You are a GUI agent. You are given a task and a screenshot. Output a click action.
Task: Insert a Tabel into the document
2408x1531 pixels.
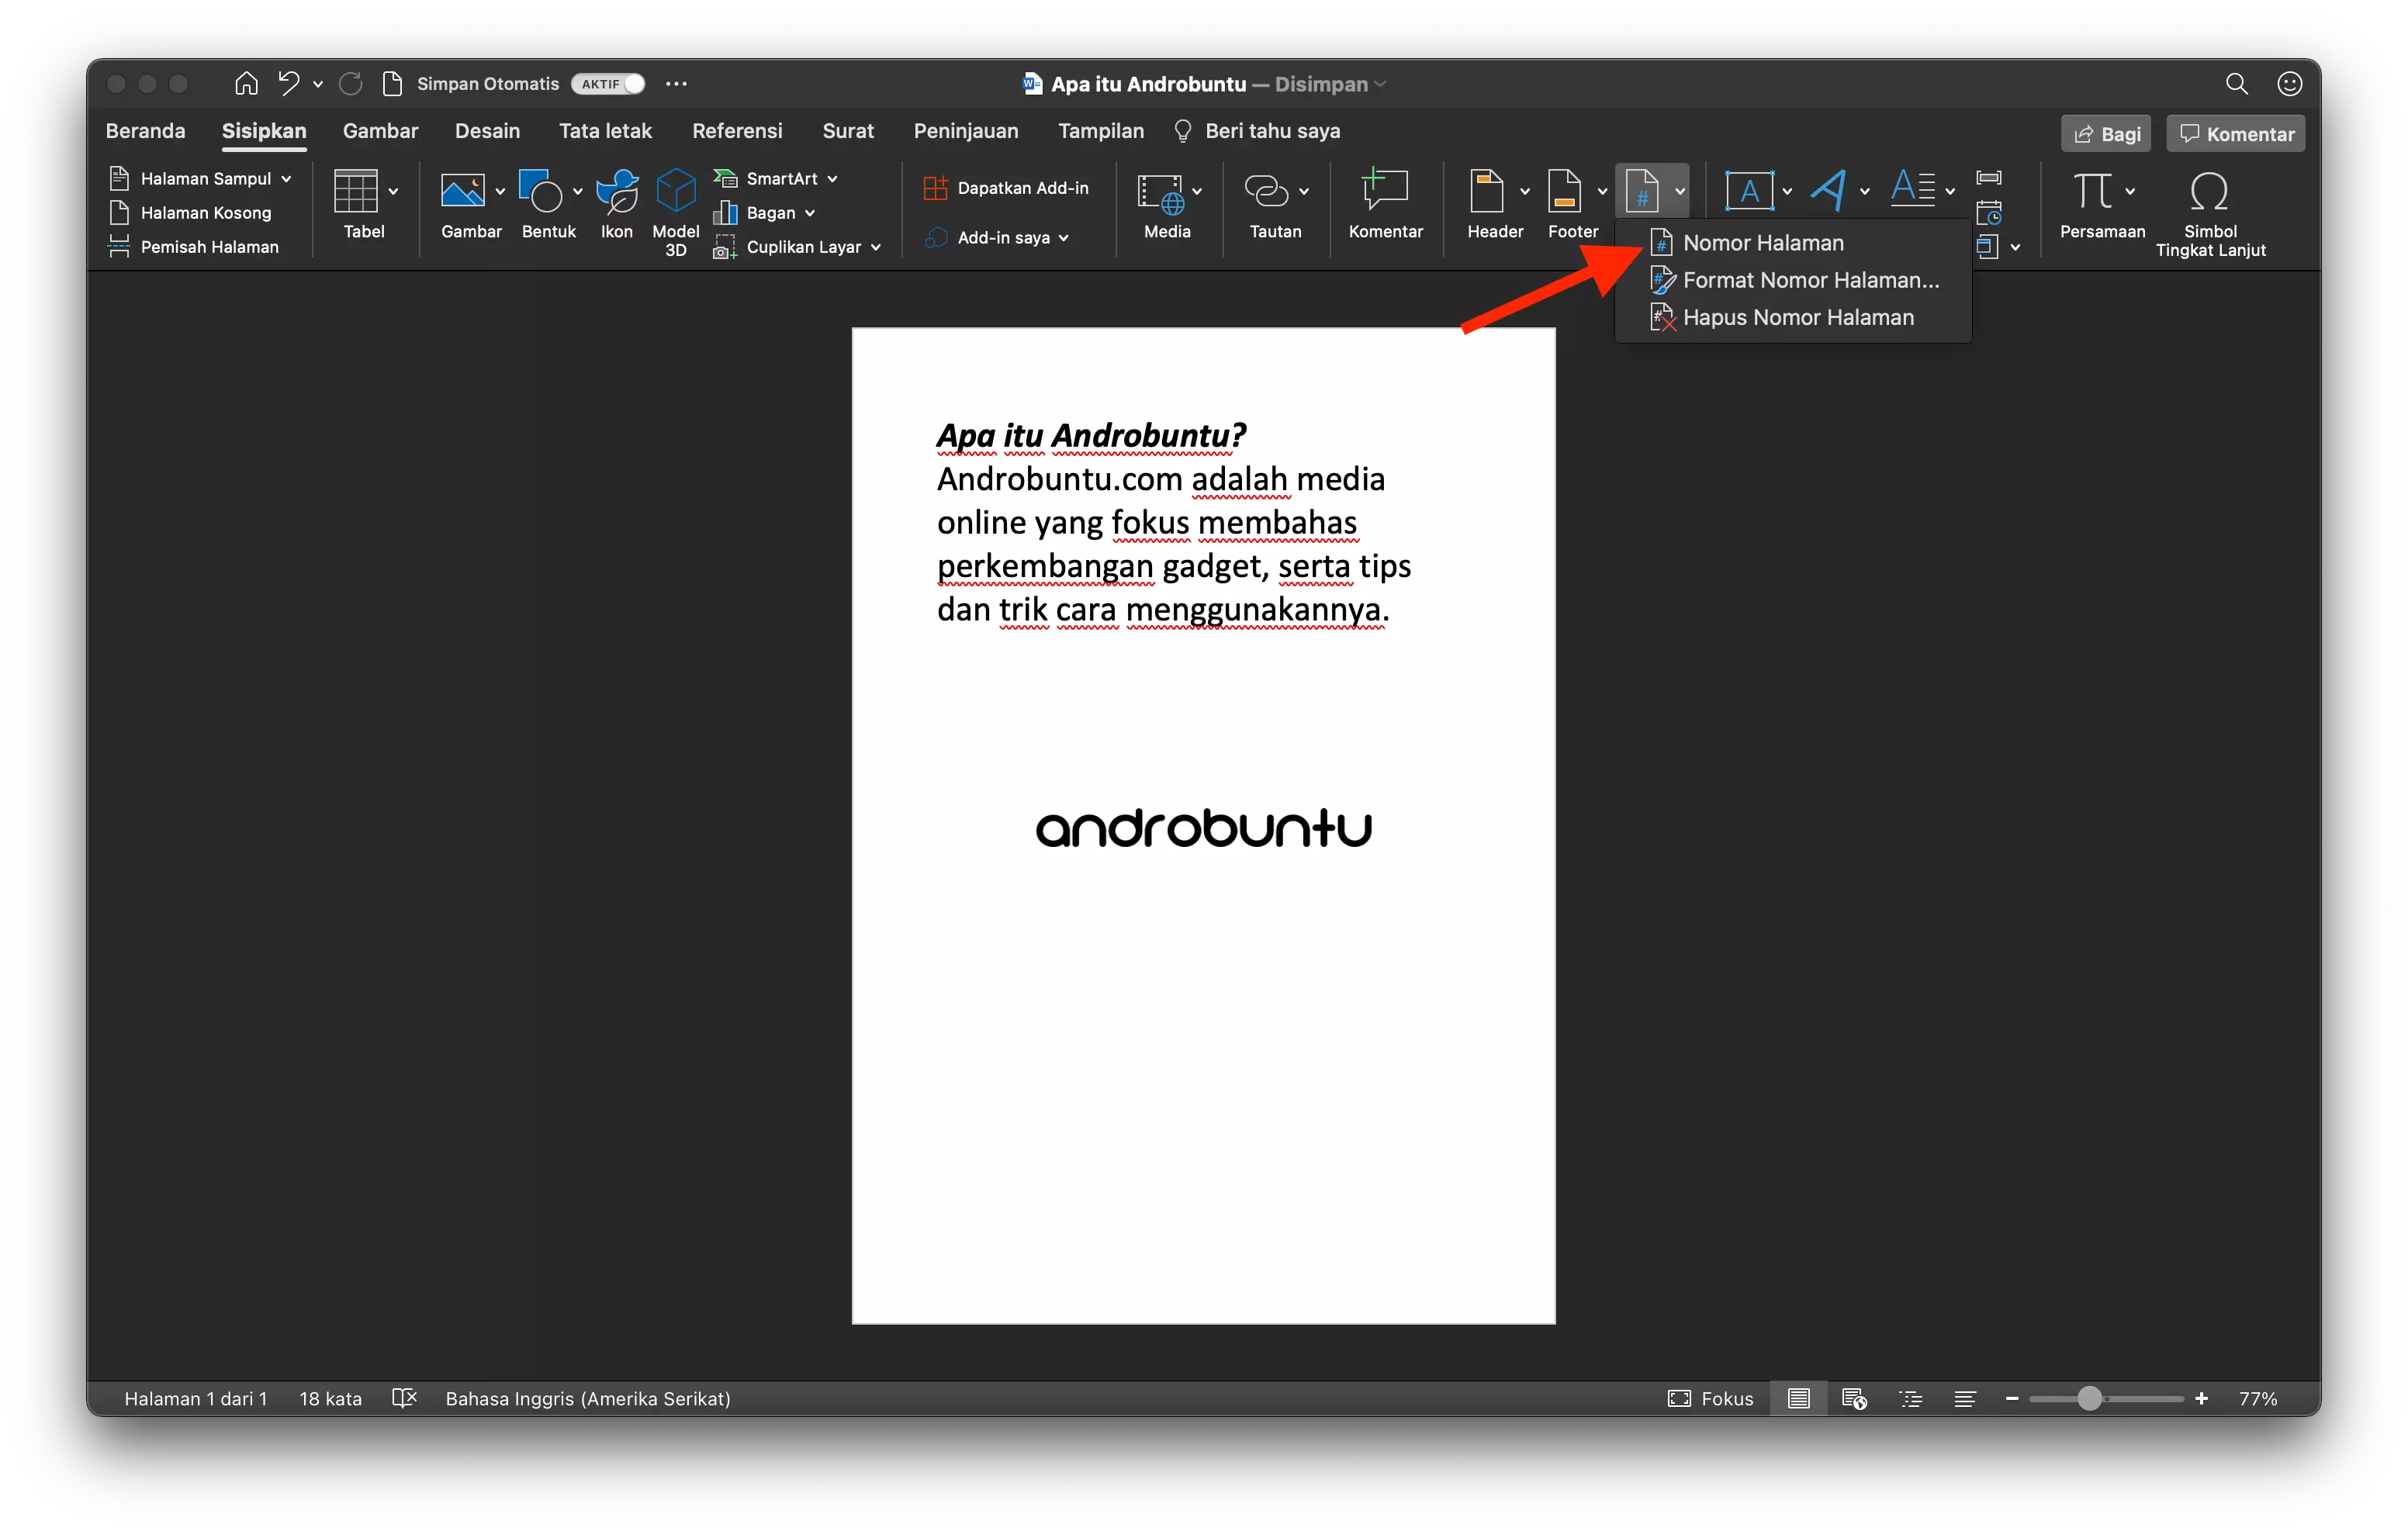coord(362,205)
